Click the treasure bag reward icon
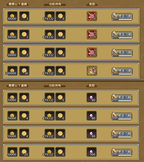Viewport: 144px width, 162px height. click(x=92, y=71)
